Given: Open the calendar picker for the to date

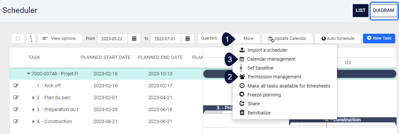Looking at the screenshot, I should pos(188,39).
